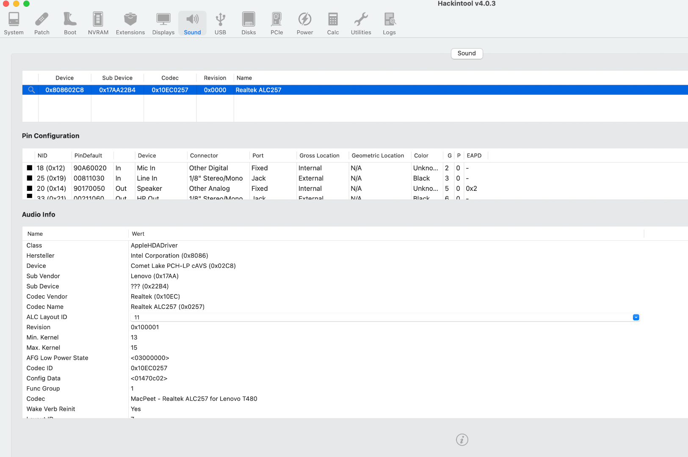Open the NVRAM section
This screenshot has width=688, height=457.
[98, 23]
